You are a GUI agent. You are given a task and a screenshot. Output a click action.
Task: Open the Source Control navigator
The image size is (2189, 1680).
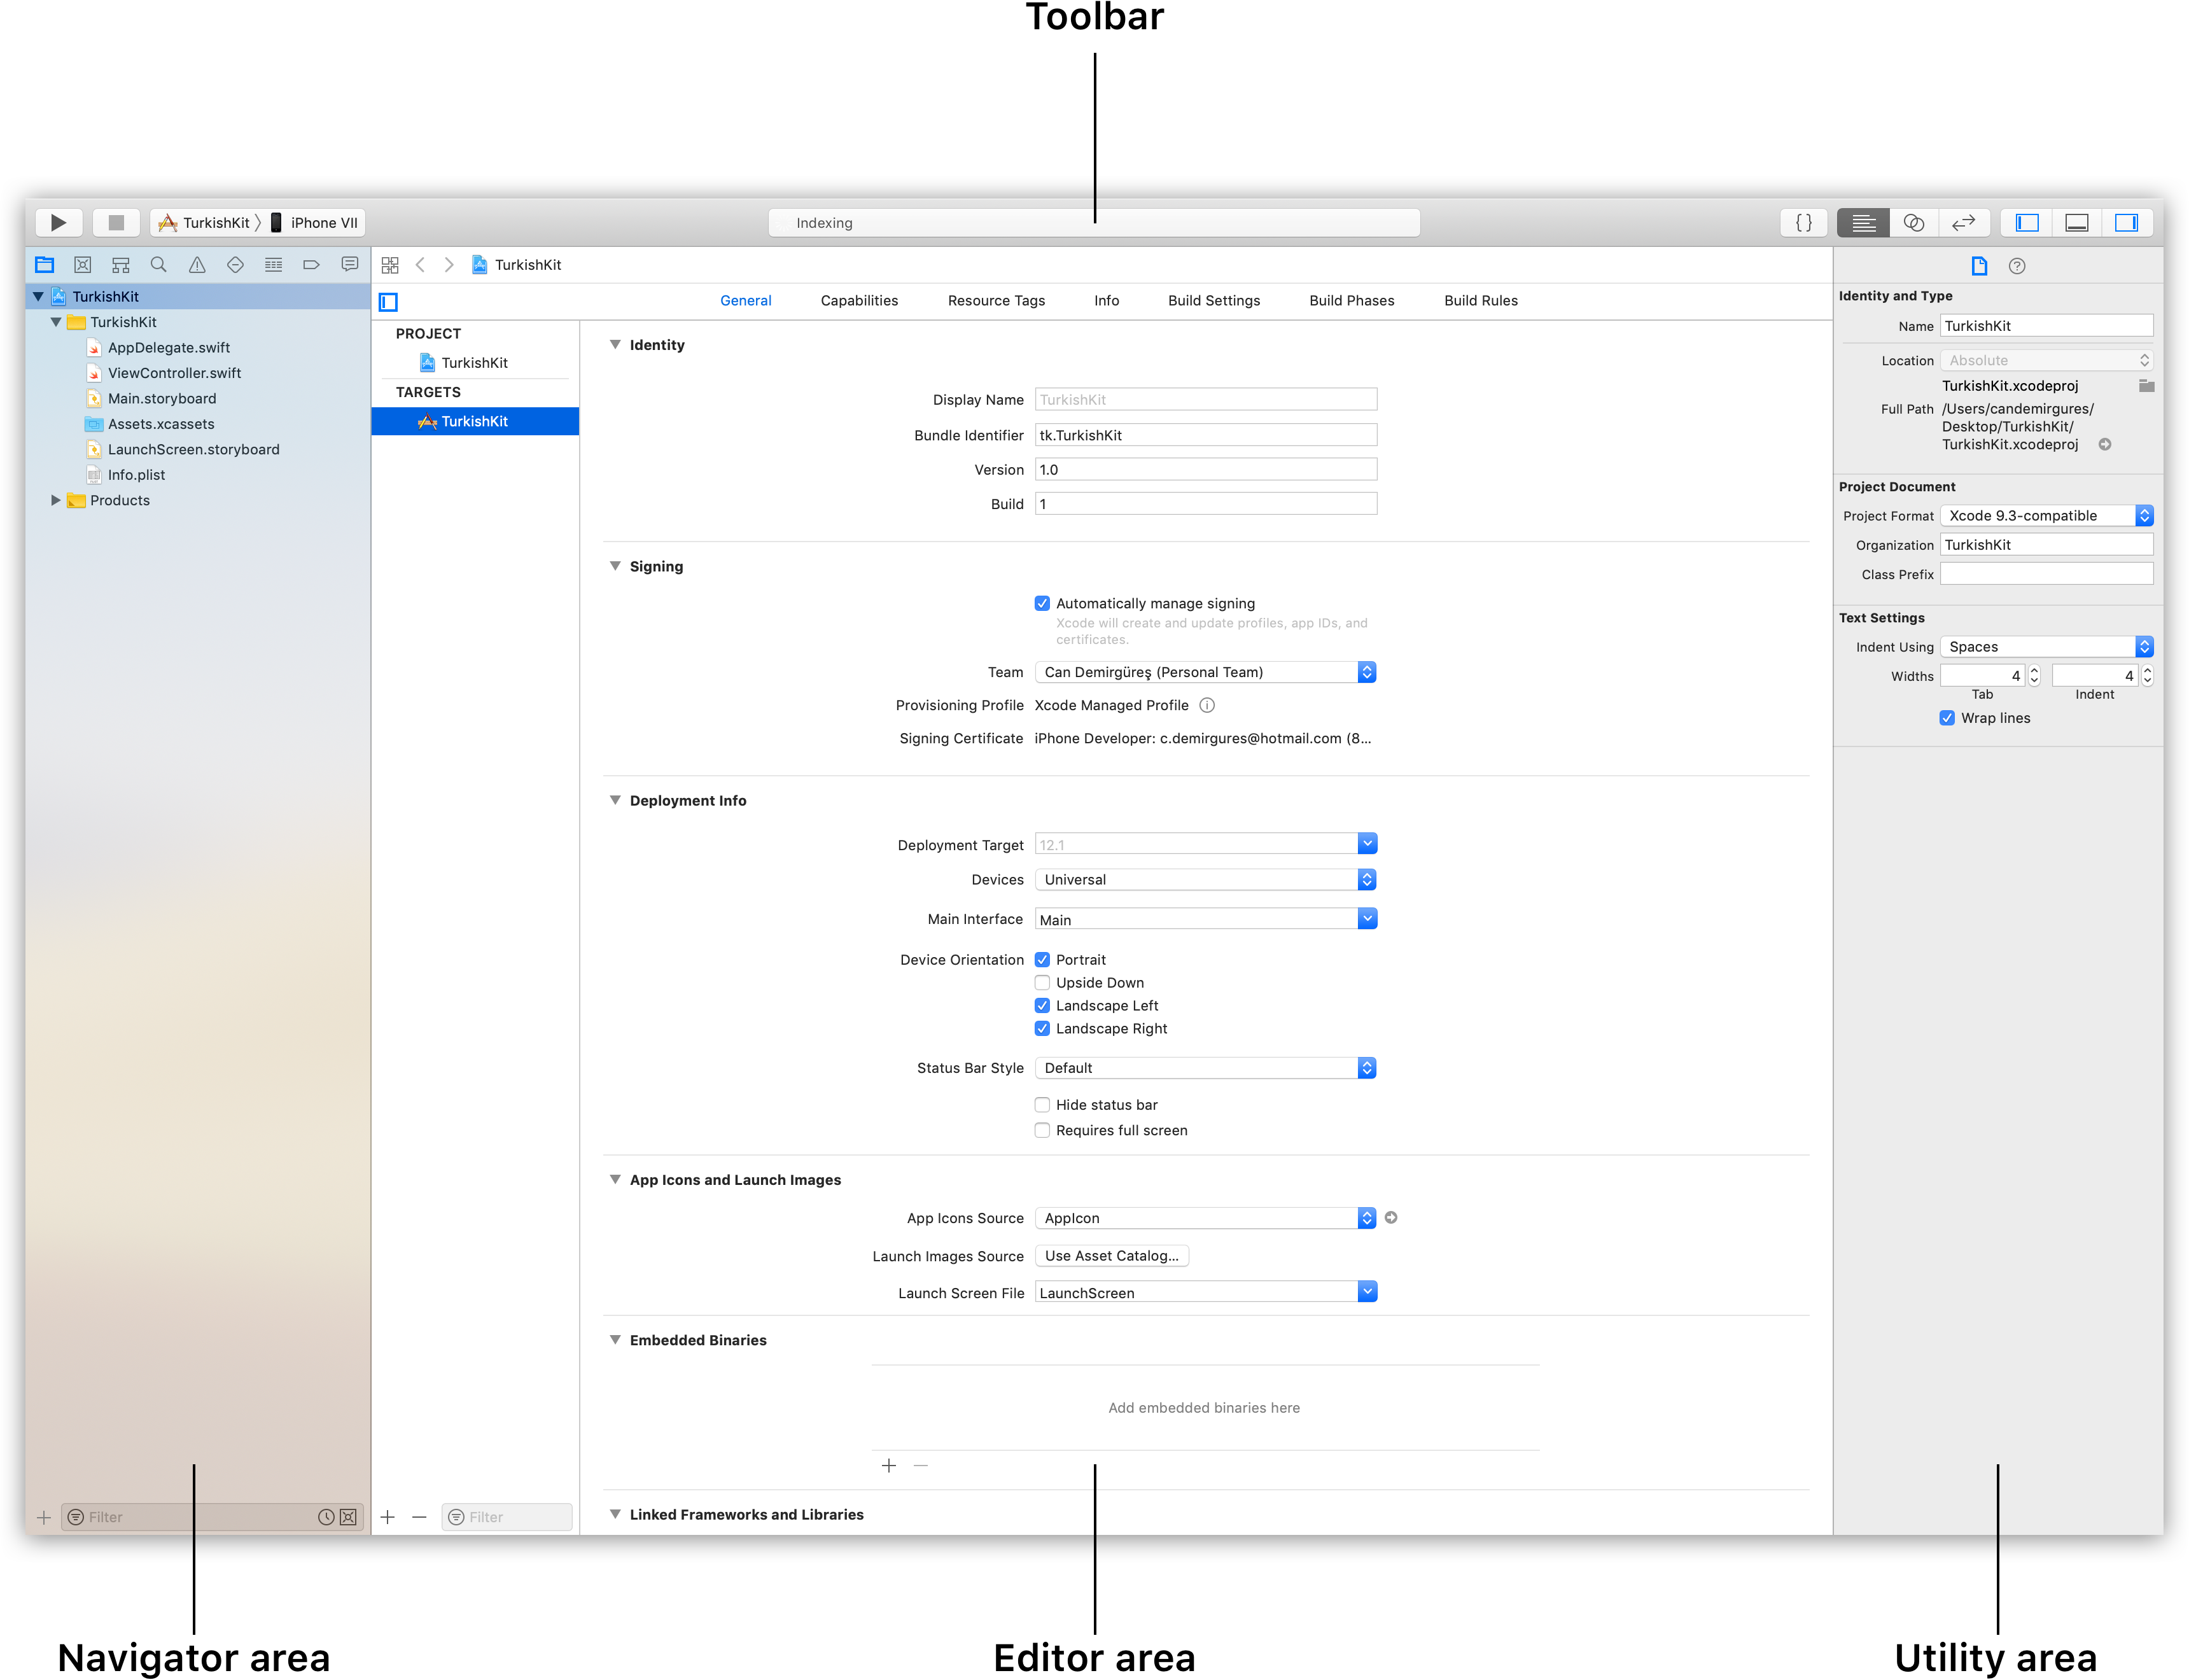coord(83,265)
